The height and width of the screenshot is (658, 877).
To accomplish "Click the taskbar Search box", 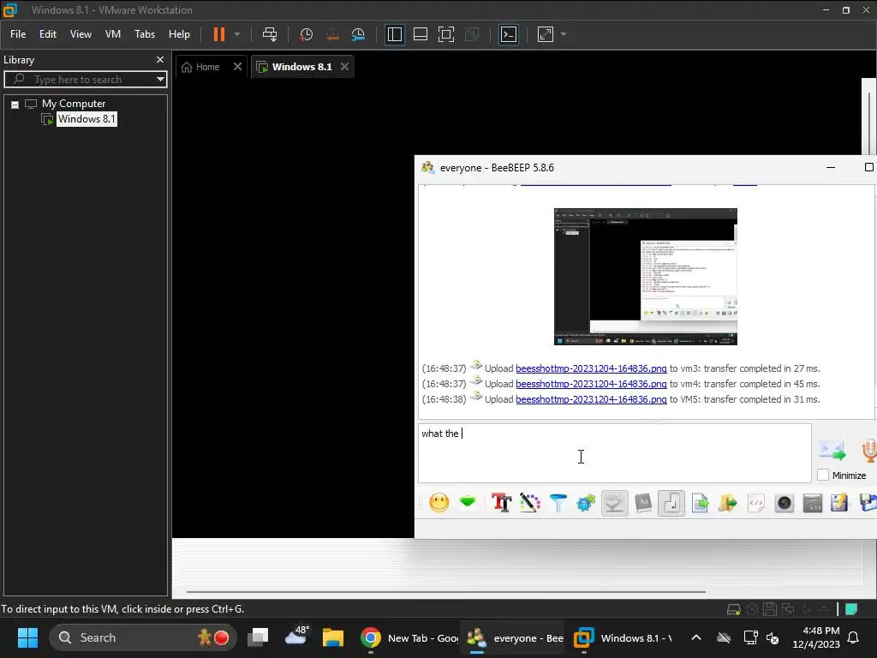I will 143,637.
